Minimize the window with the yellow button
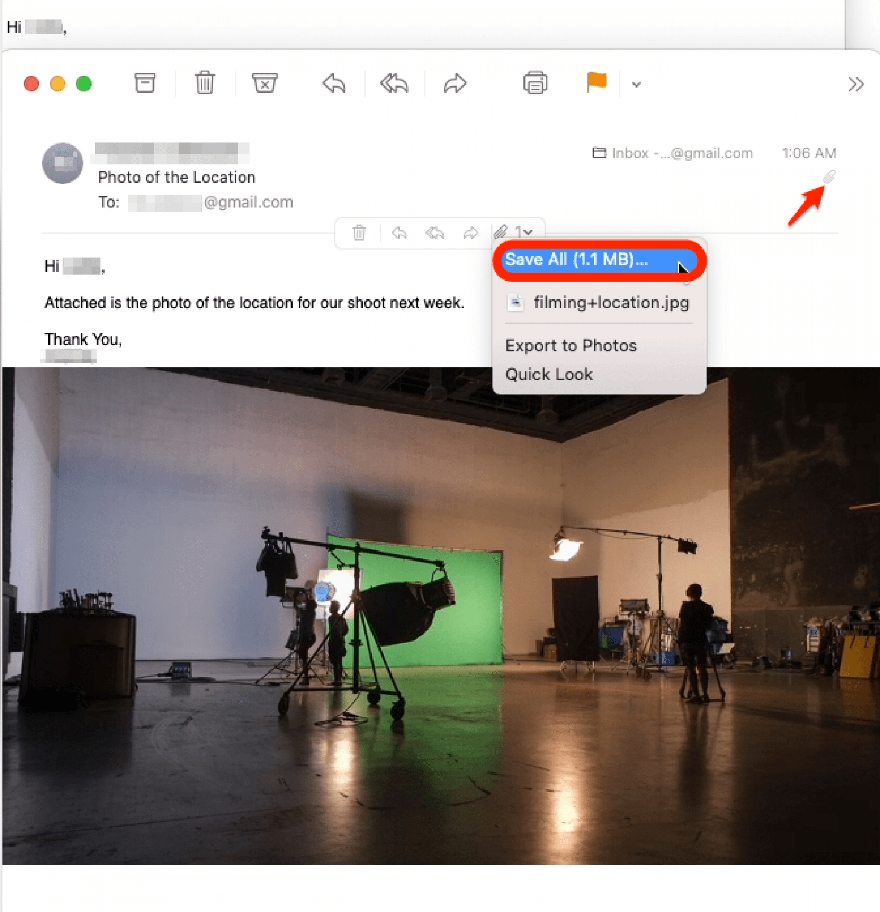This screenshot has width=880, height=912. [x=57, y=83]
